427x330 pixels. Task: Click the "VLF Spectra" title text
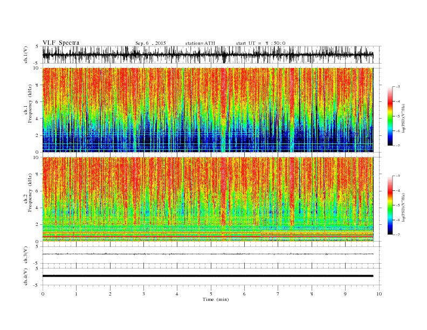click(x=61, y=43)
